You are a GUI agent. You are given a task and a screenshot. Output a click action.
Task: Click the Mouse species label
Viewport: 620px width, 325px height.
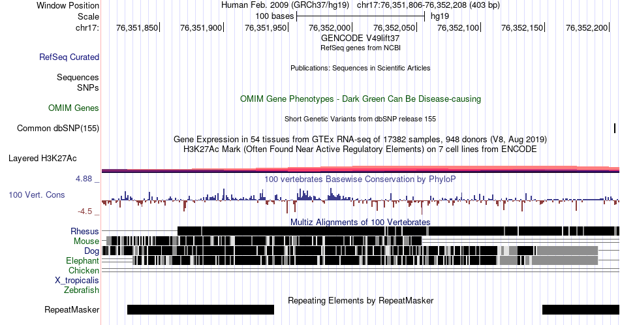click(x=86, y=241)
